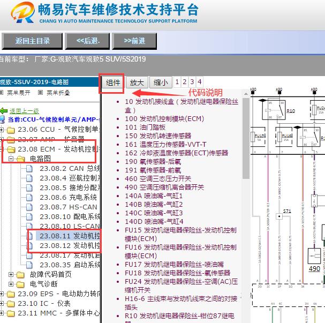Click the 23.08.7 HS-CAN document icon

pos(29,207)
